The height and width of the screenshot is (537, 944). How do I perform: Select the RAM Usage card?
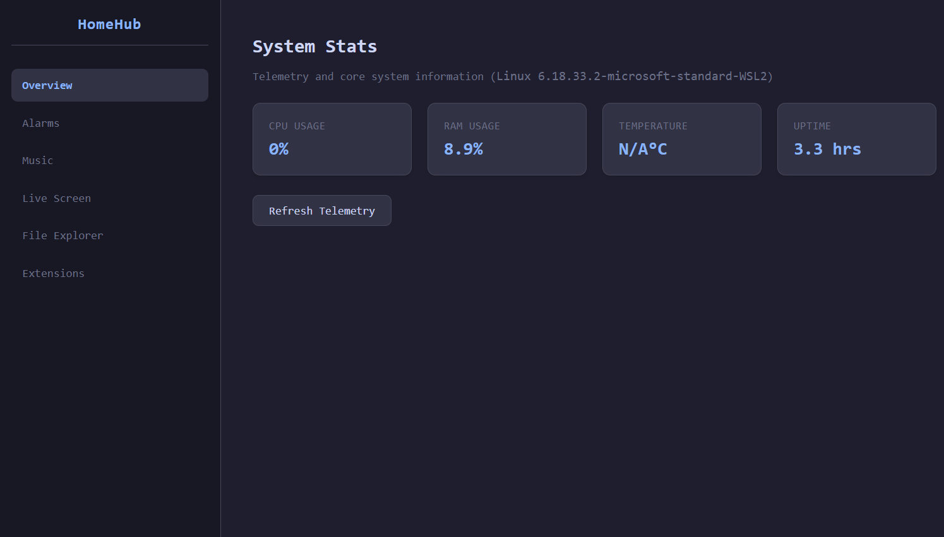tap(507, 139)
